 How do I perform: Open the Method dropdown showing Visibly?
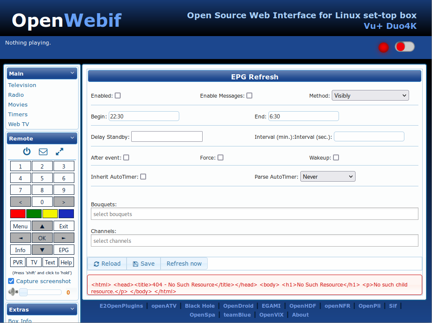(370, 95)
